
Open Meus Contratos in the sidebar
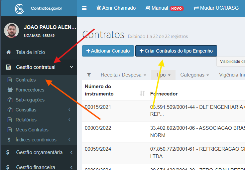coord(32,130)
